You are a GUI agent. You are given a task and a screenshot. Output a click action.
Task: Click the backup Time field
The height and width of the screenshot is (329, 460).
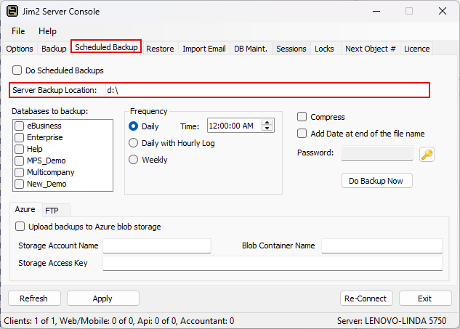235,126
